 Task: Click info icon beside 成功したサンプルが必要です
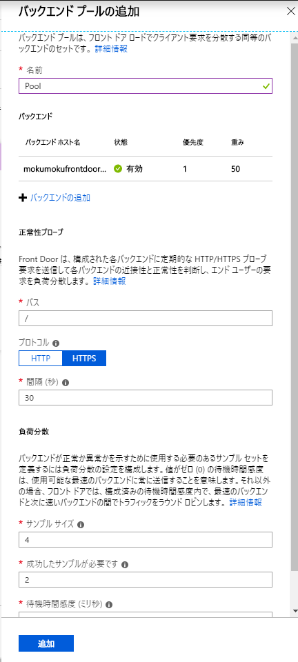point(125,565)
